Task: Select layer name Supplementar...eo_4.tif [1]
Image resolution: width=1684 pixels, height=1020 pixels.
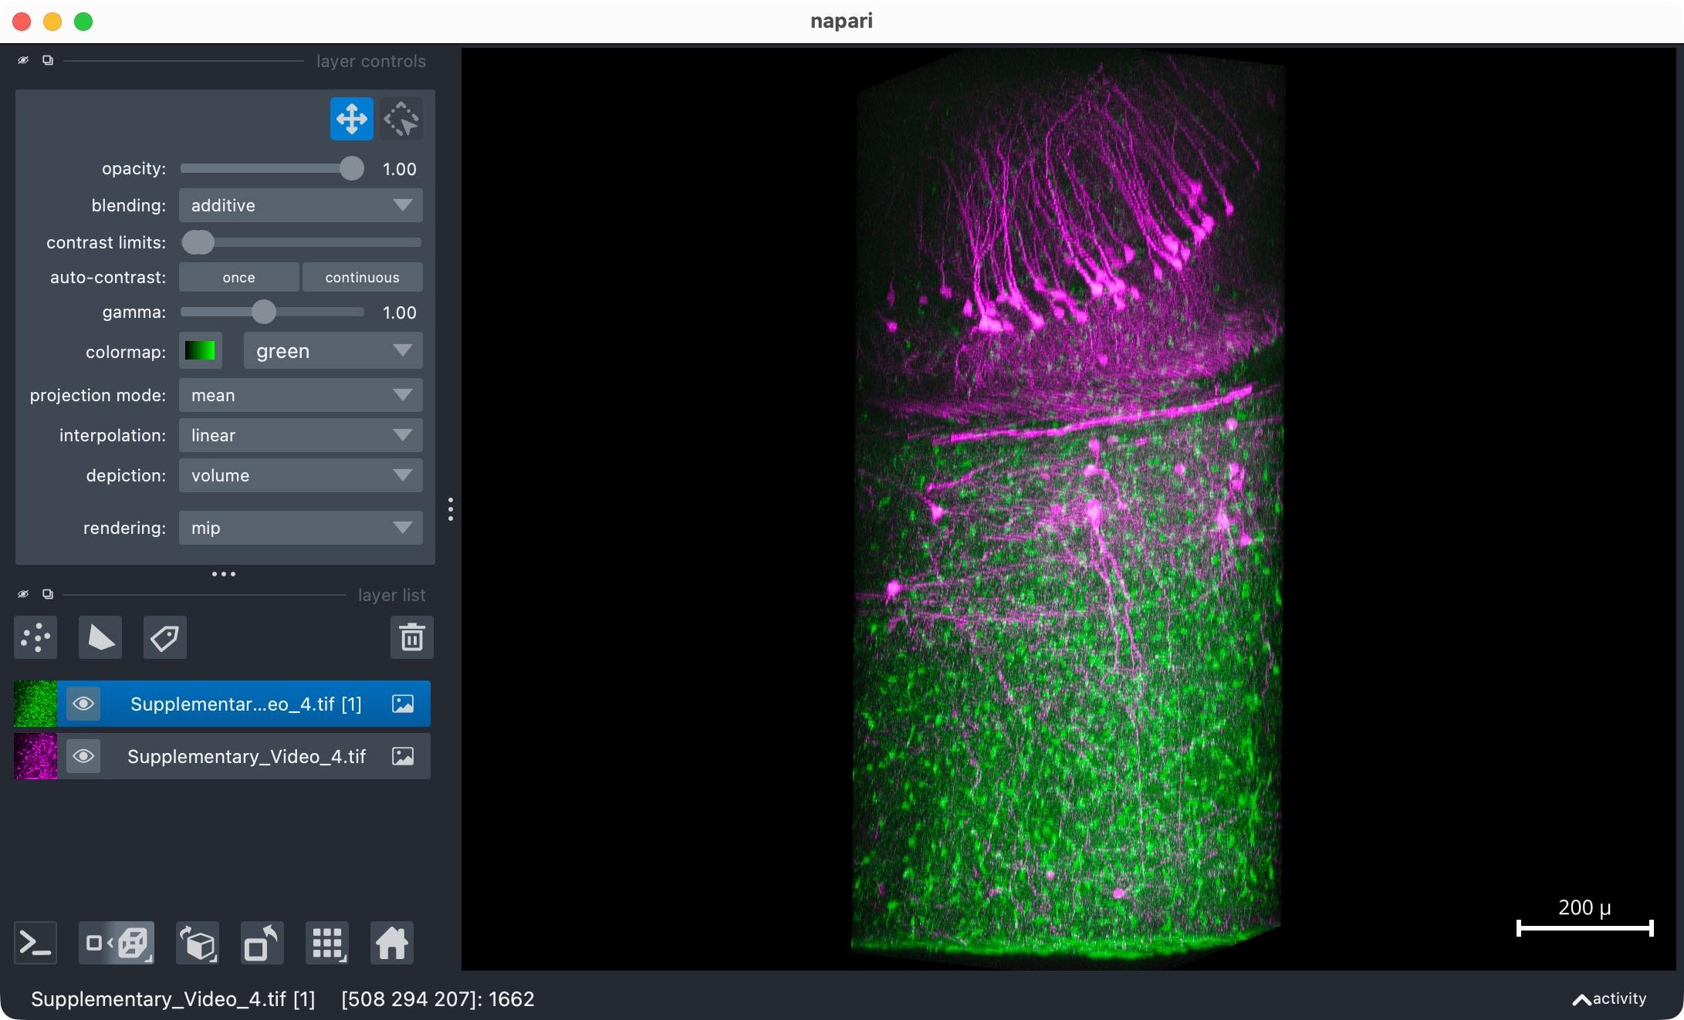Action: tap(245, 704)
